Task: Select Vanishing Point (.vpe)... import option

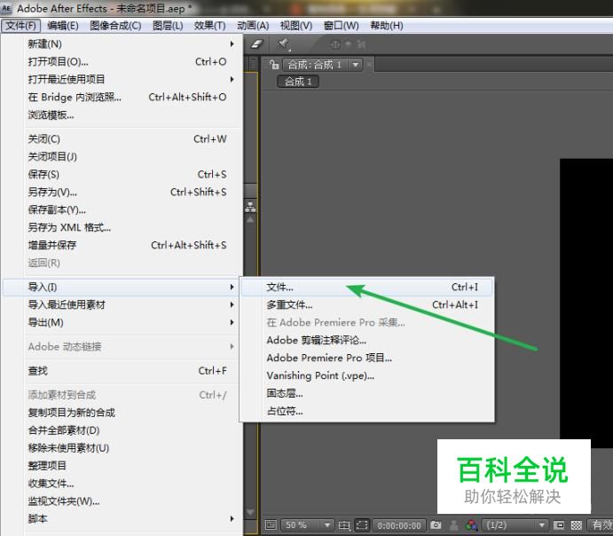Action: tap(366, 375)
